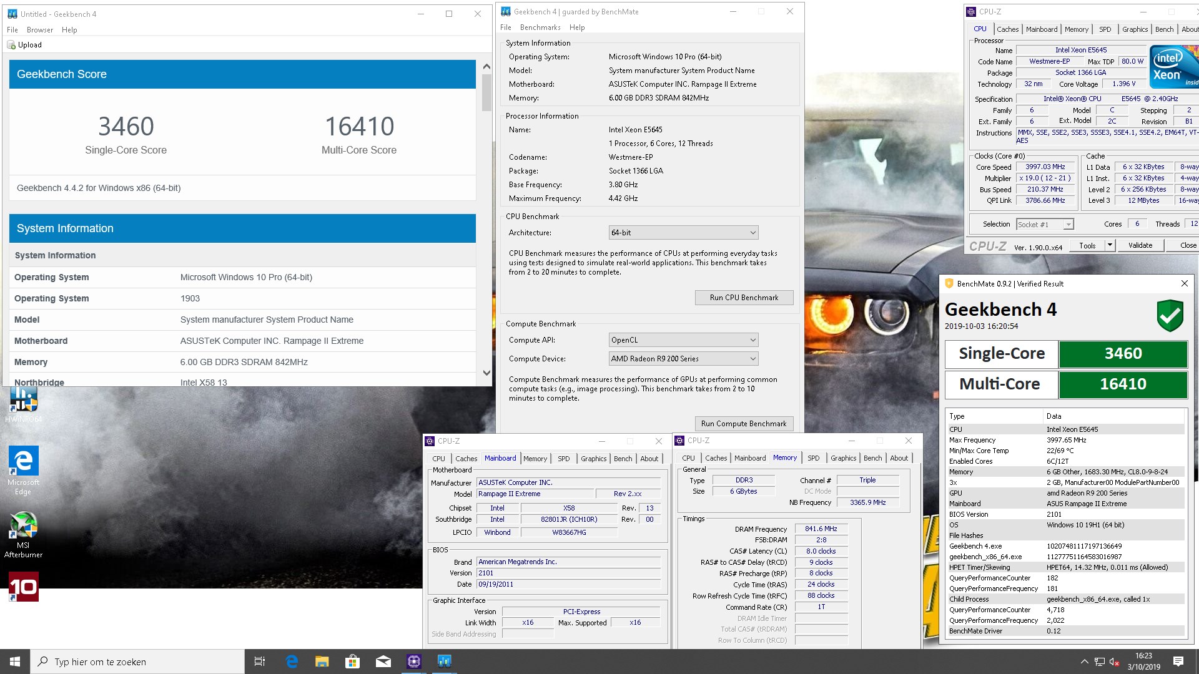Open Microsoft Store from taskbar
The height and width of the screenshot is (674, 1199).
352,662
